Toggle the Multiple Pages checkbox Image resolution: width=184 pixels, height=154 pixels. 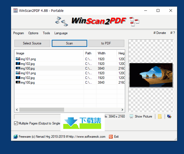(16, 123)
